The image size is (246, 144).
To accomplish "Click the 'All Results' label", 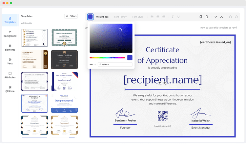I will (x=27, y=23).
